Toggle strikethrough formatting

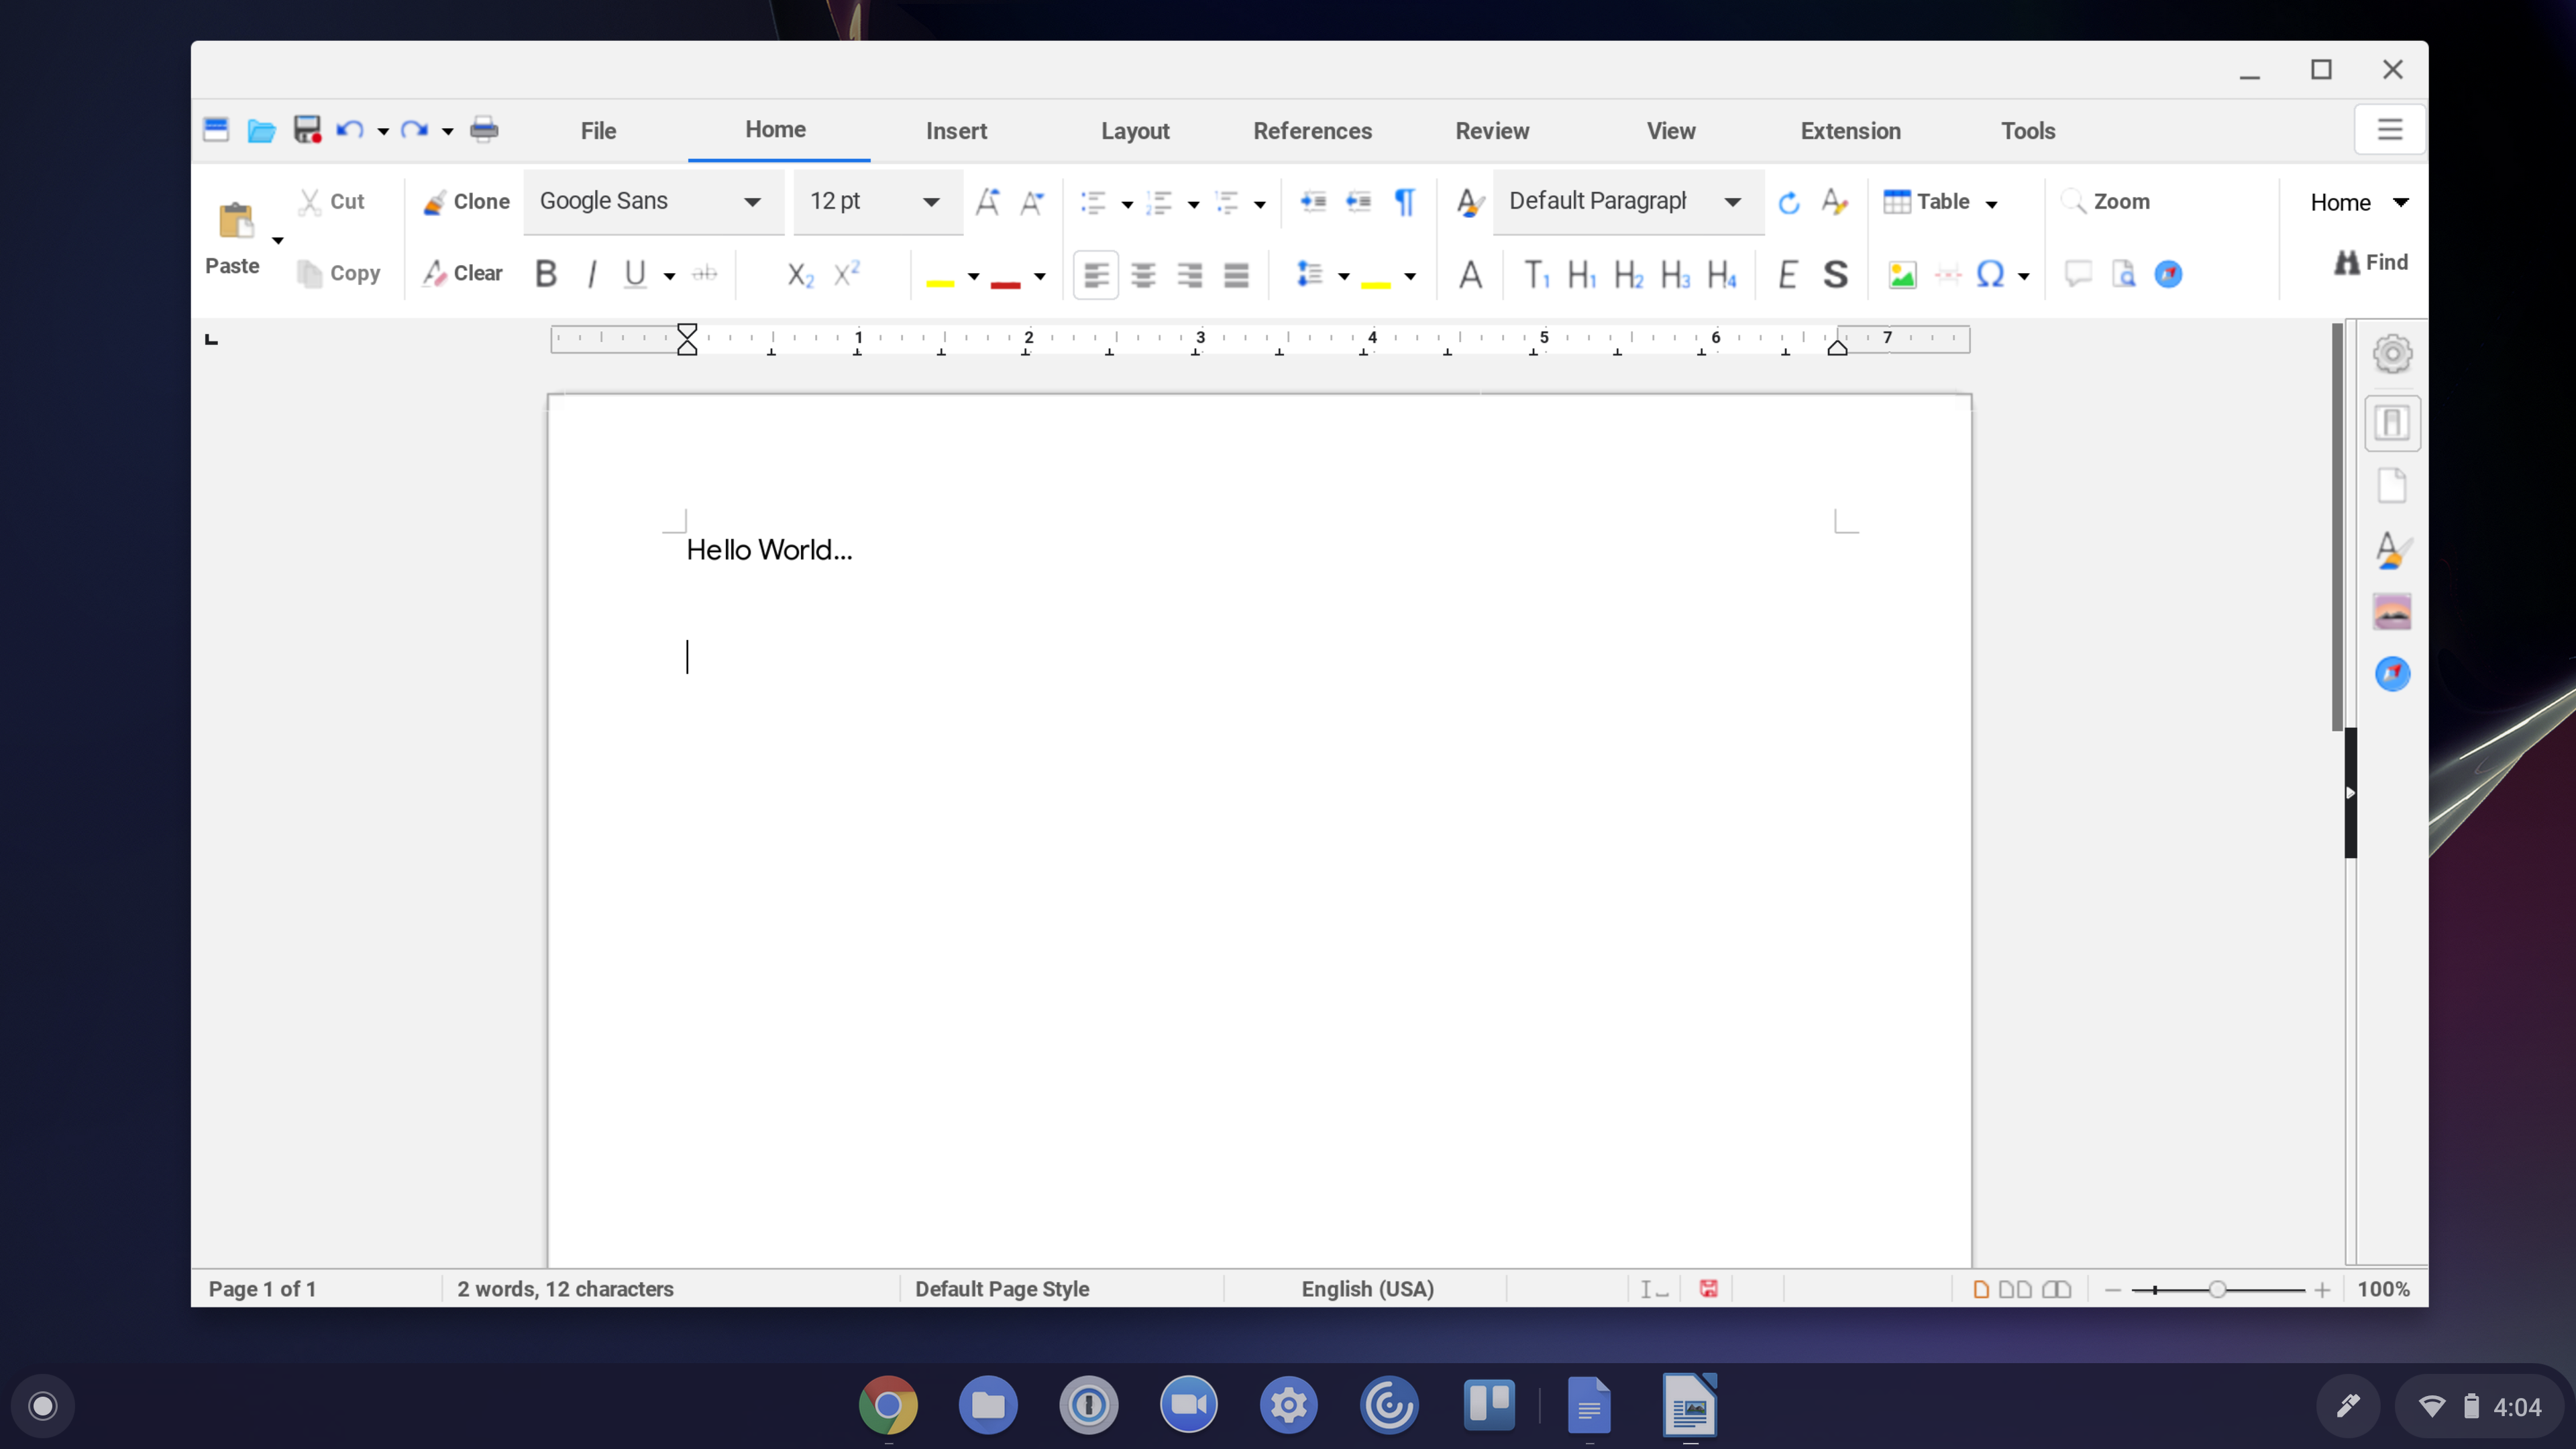[705, 274]
